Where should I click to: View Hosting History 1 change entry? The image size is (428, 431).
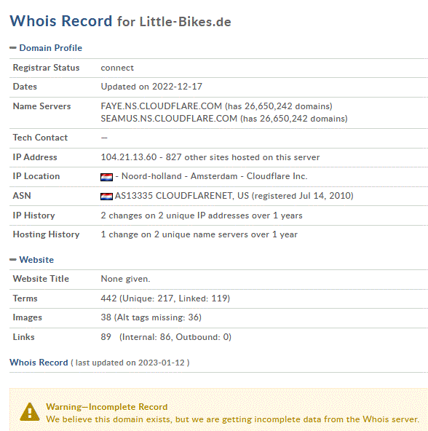[x=199, y=234]
